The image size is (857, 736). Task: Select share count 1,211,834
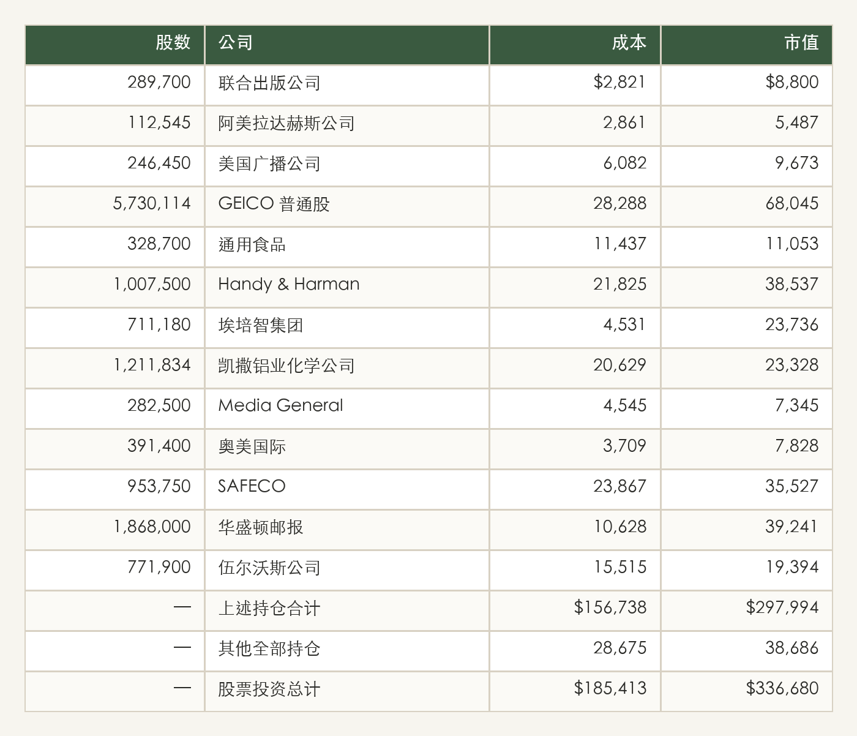tap(152, 366)
